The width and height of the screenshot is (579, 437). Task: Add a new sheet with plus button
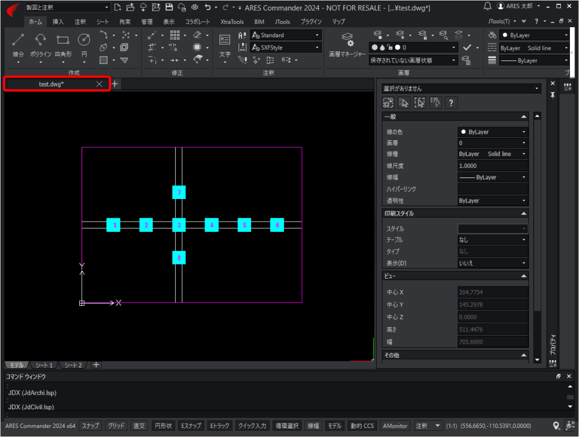click(96, 365)
